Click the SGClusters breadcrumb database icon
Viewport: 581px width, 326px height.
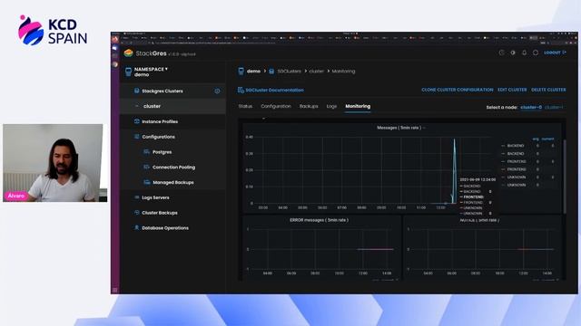coord(271,71)
